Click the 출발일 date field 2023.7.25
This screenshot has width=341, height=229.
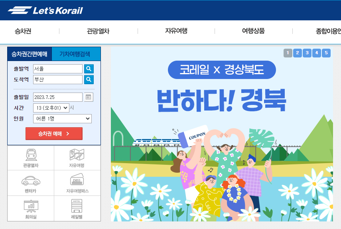coord(58,97)
